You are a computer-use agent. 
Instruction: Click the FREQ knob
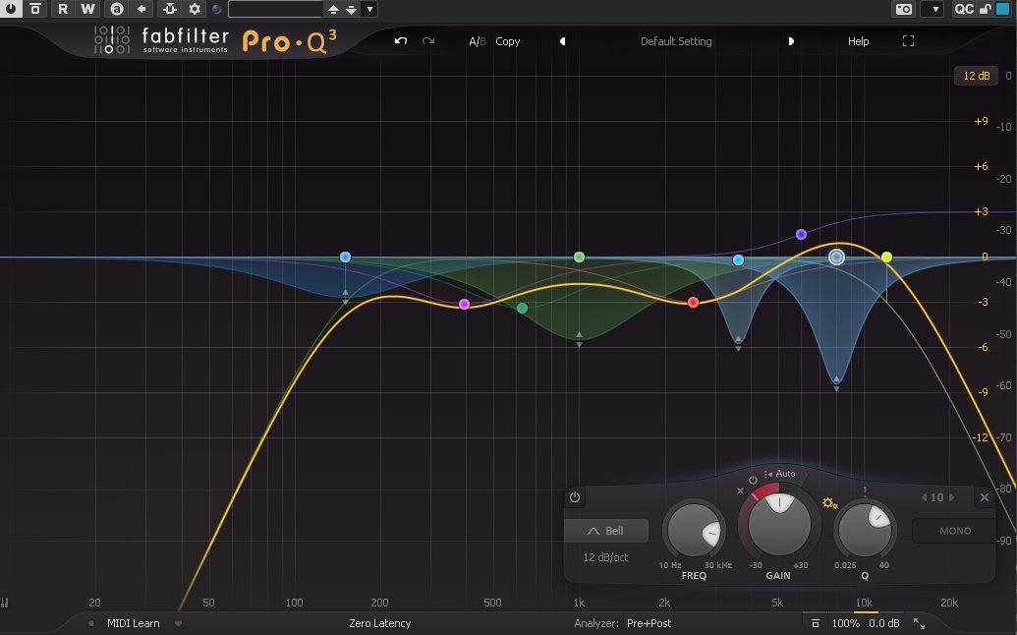pyautogui.click(x=694, y=531)
